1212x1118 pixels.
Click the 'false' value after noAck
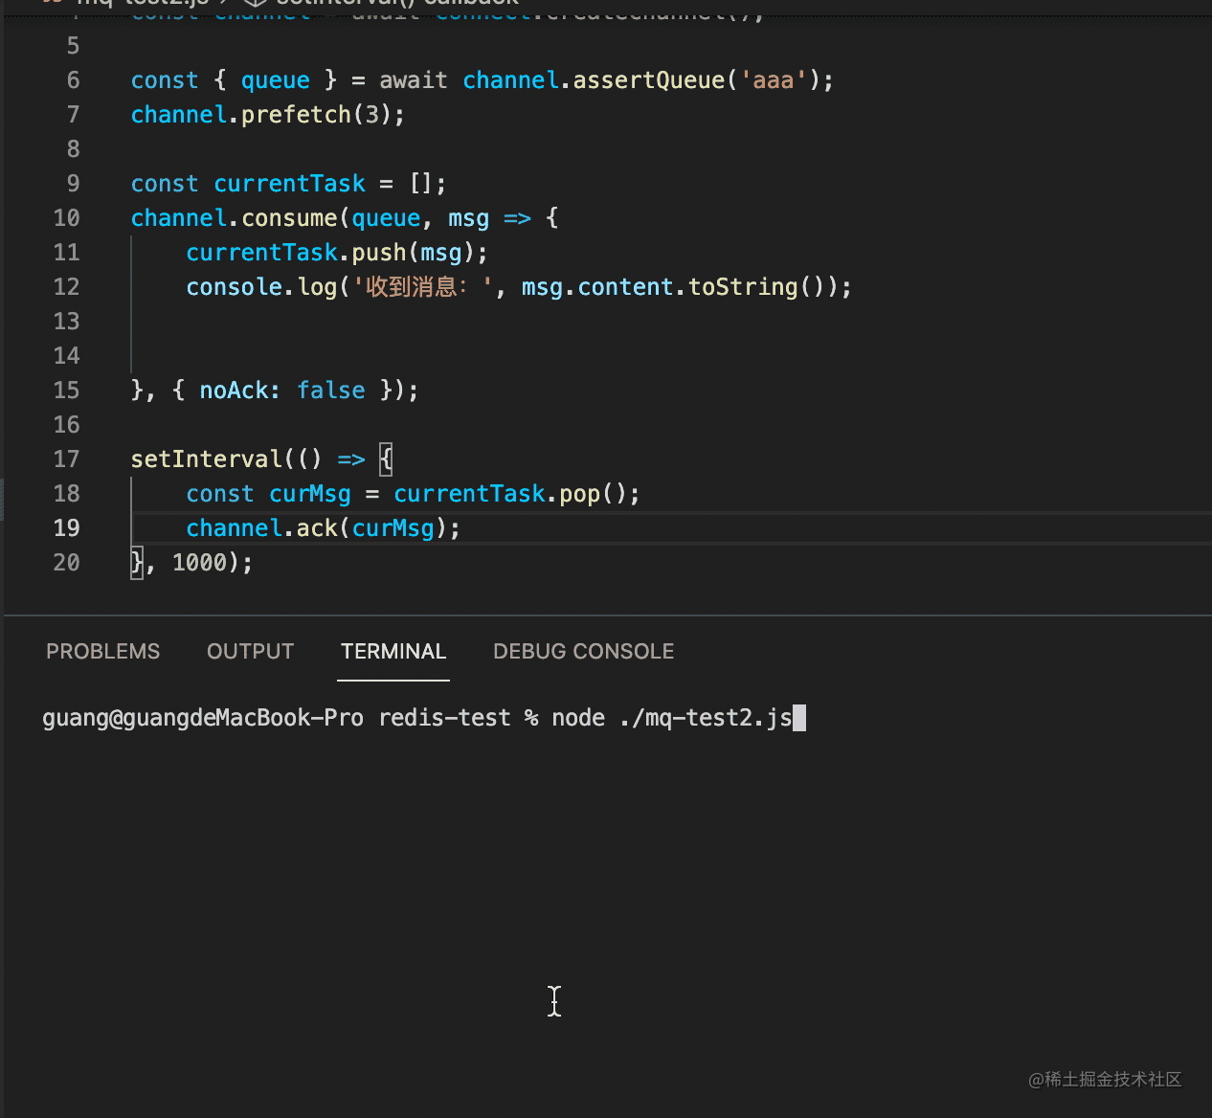[x=330, y=391]
